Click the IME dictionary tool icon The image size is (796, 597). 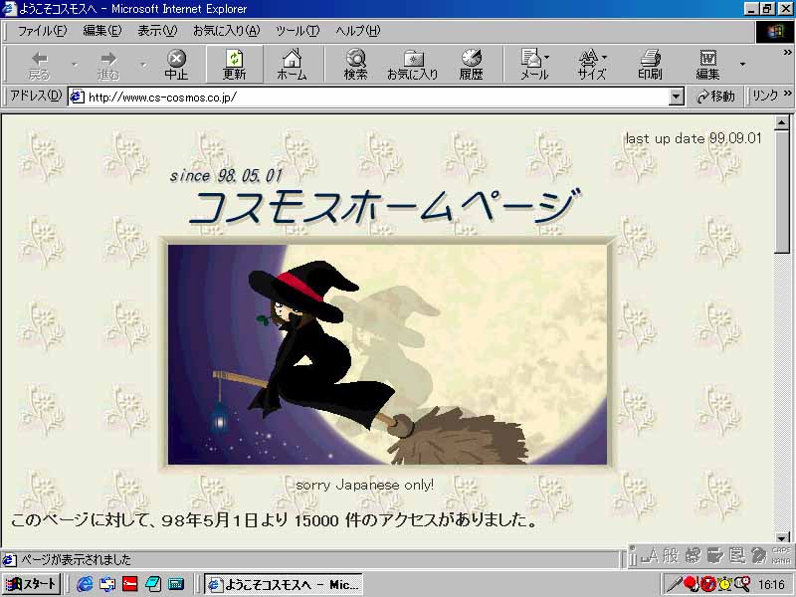pyautogui.click(x=714, y=556)
